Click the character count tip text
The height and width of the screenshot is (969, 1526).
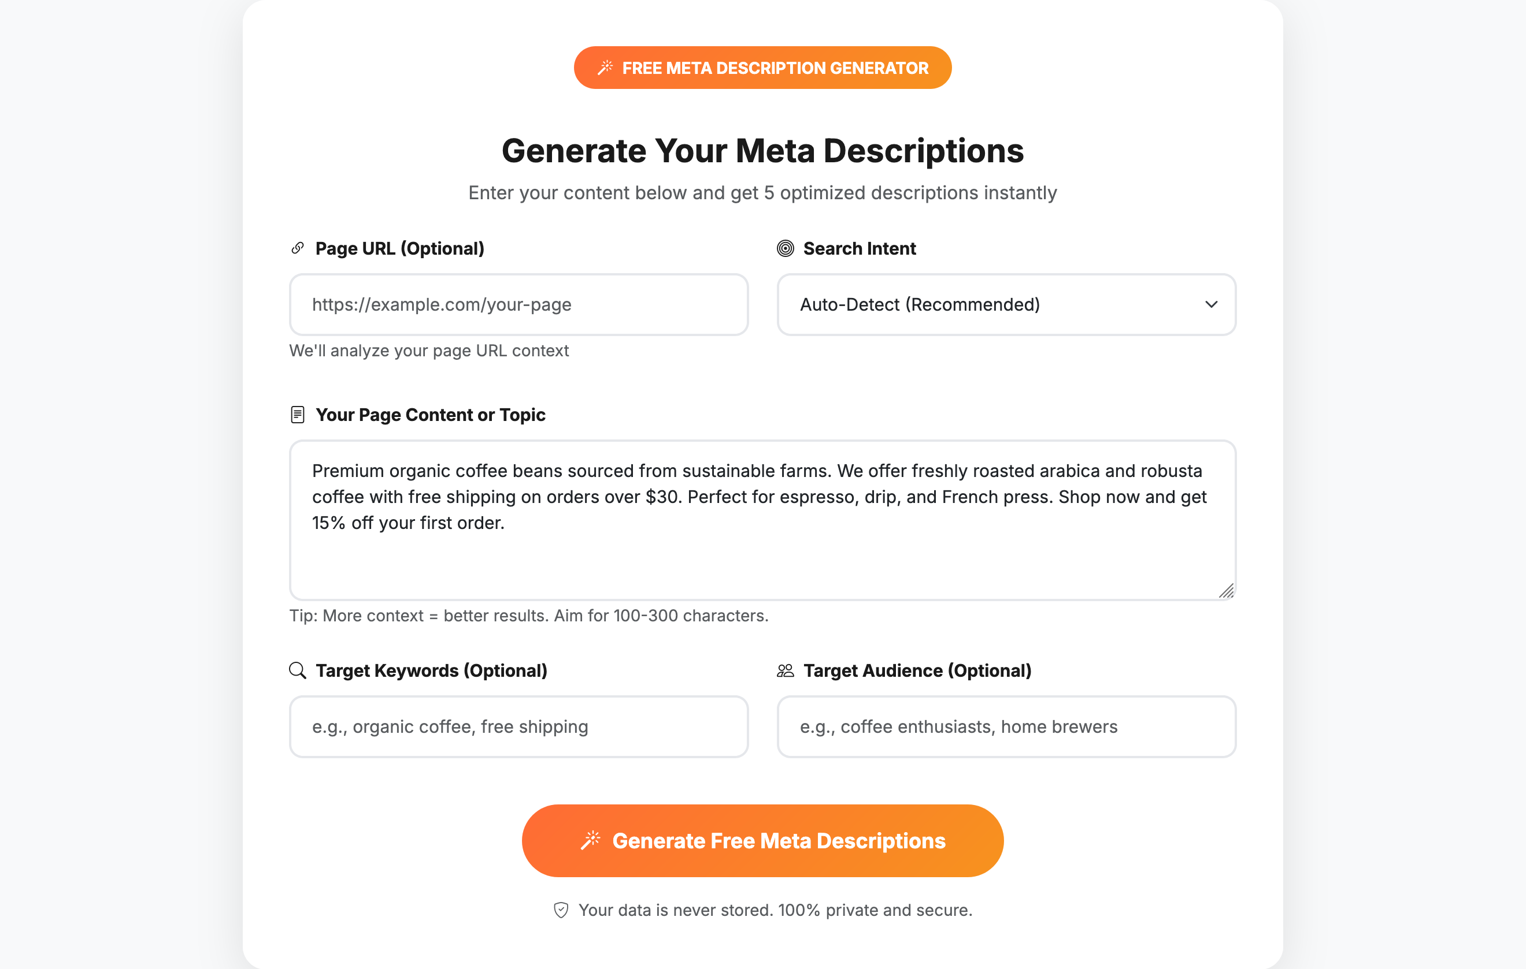point(528,614)
